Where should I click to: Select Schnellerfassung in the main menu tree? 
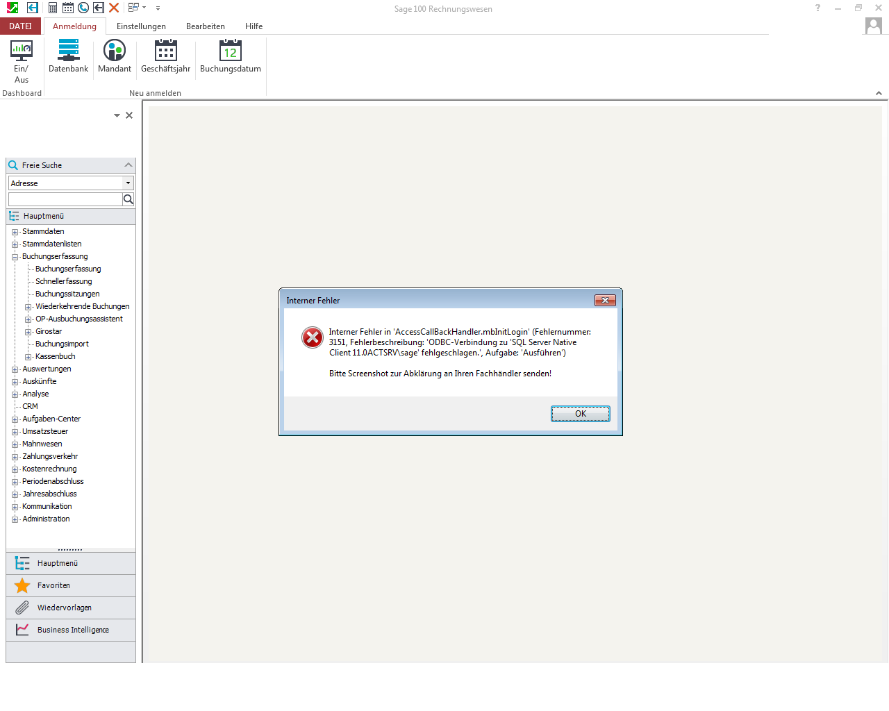pyautogui.click(x=63, y=281)
